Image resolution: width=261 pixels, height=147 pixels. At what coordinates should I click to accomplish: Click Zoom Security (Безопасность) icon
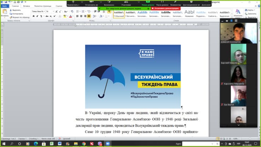coord(109,2)
